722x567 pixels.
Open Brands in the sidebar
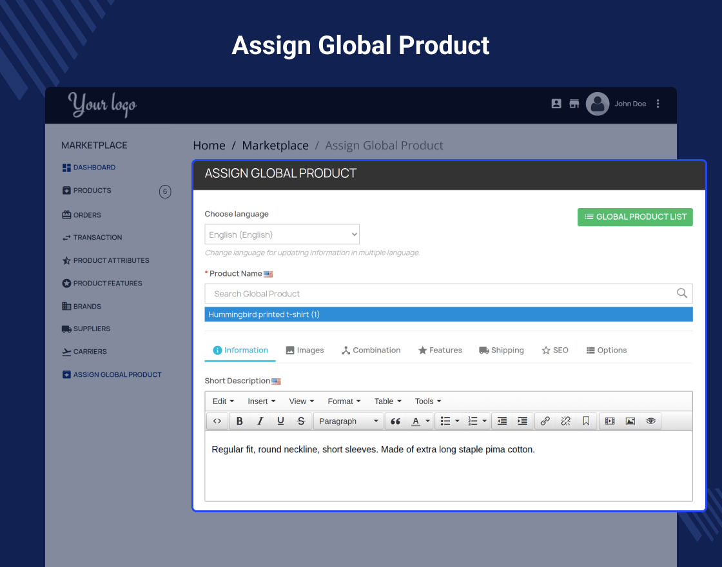(81, 307)
